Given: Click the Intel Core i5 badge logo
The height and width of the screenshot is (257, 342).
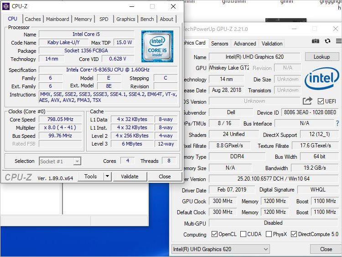Looking at the screenshot, I should [x=157, y=46].
